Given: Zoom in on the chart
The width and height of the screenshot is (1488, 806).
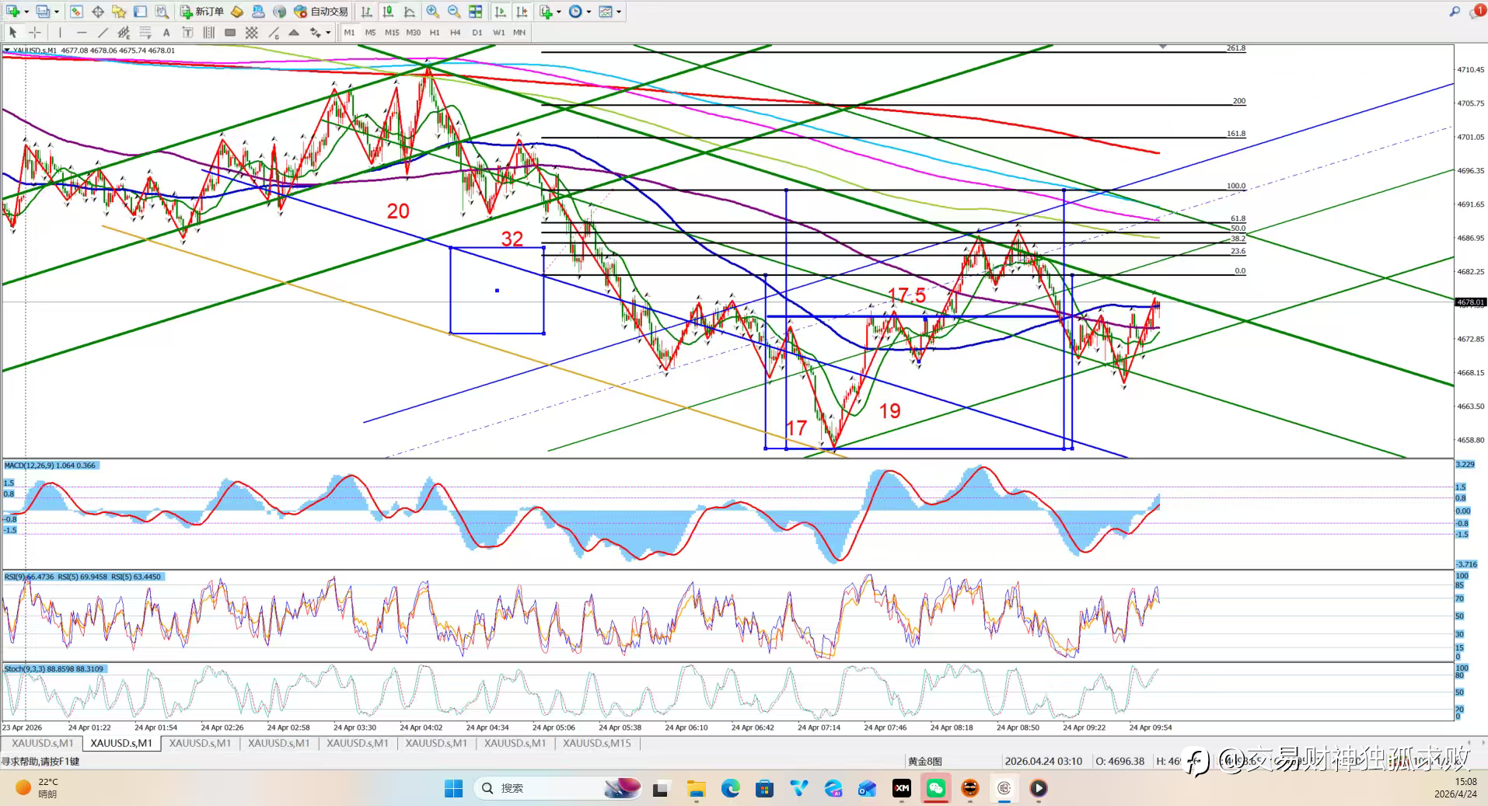Looking at the screenshot, I should [432, 12].
